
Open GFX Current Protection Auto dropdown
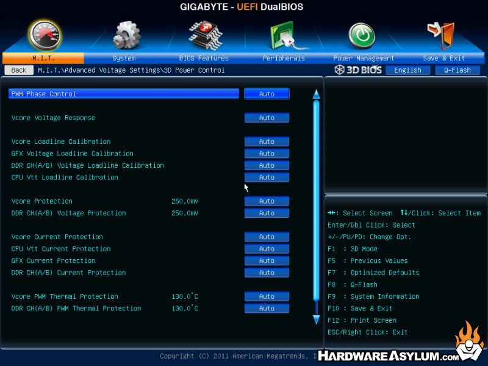[267, 260]
